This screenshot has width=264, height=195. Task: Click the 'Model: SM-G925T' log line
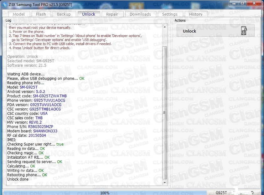(x=23, y=87)
